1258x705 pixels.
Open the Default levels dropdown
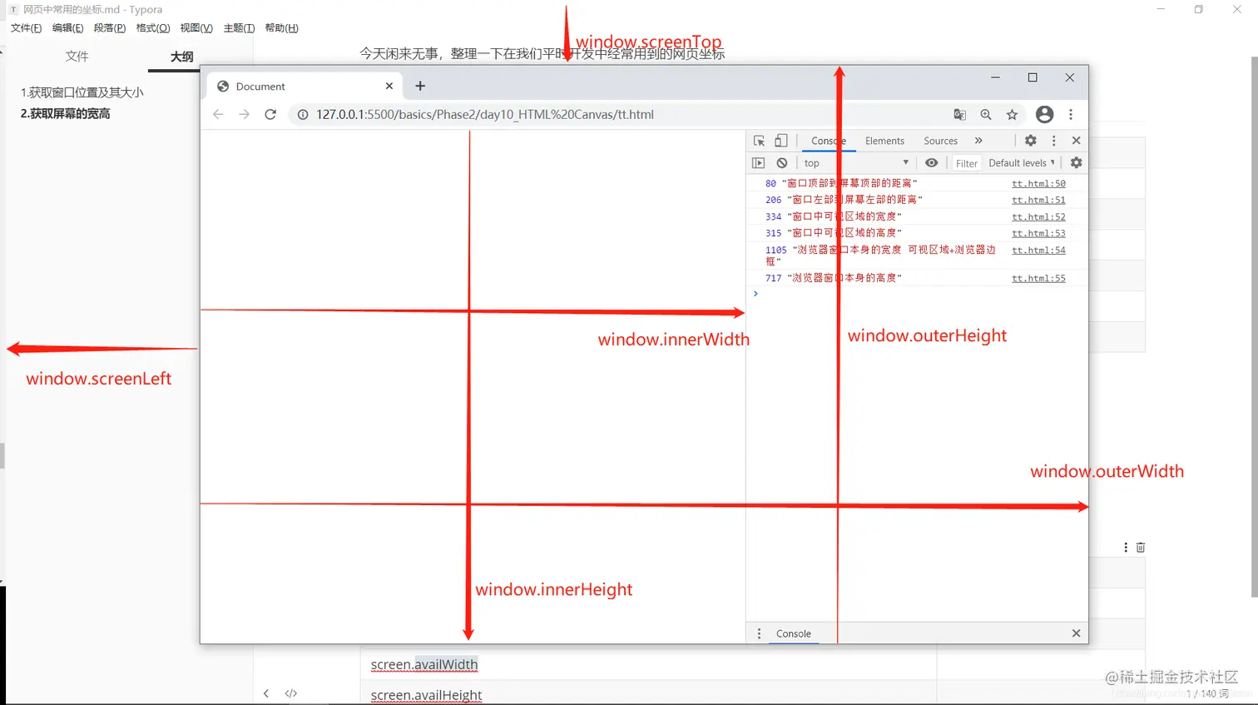click(1022, 163)
